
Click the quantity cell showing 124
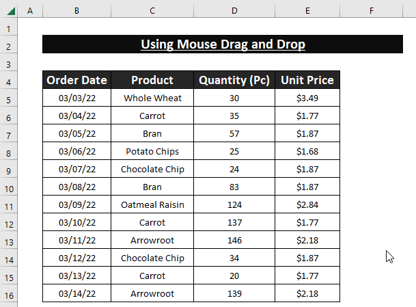pos(234,204)
